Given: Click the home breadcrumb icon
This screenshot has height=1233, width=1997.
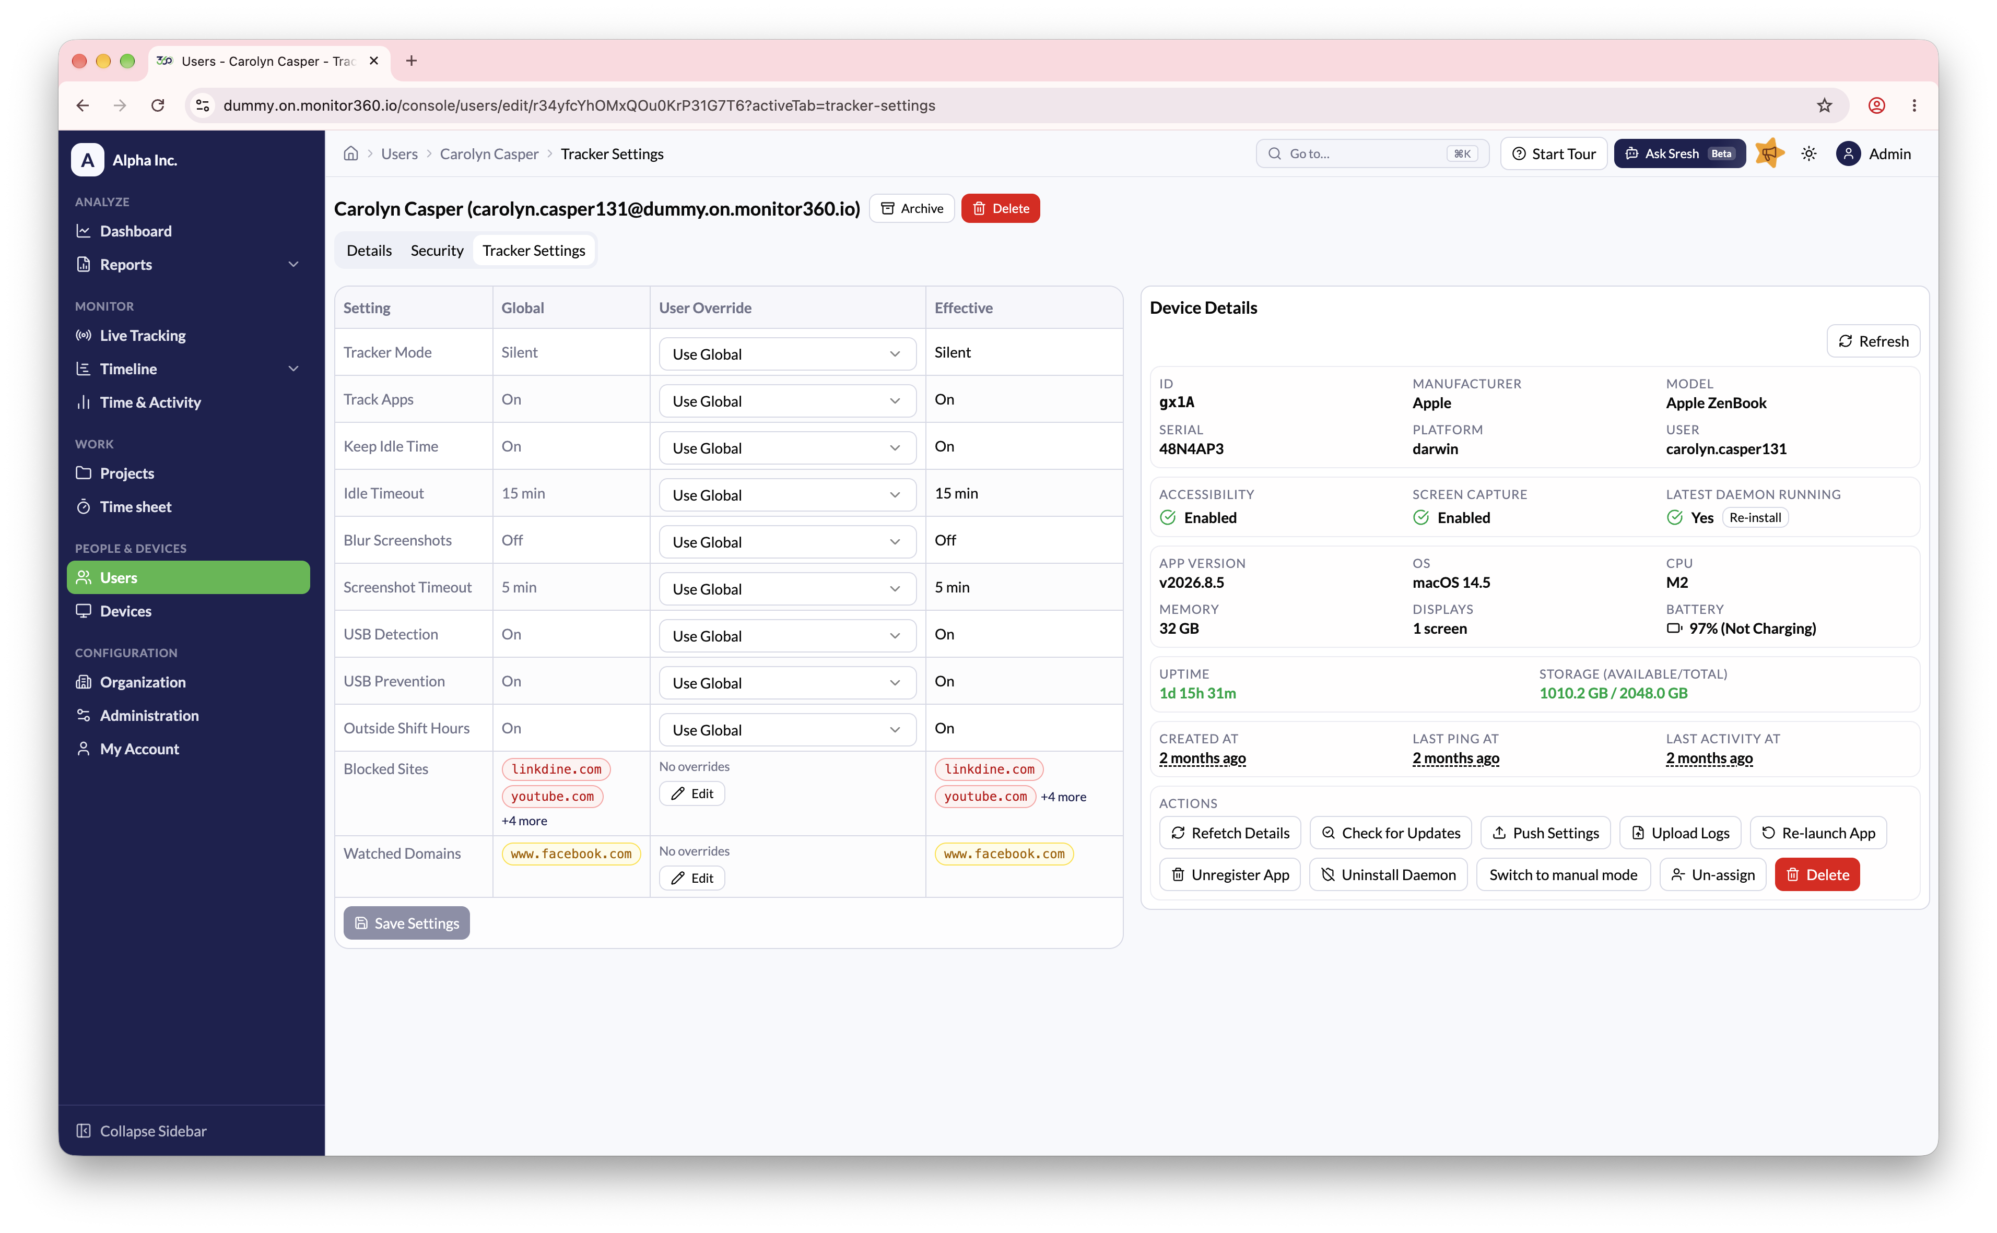Looking at the screenshot, I should [x=351, y=153].
